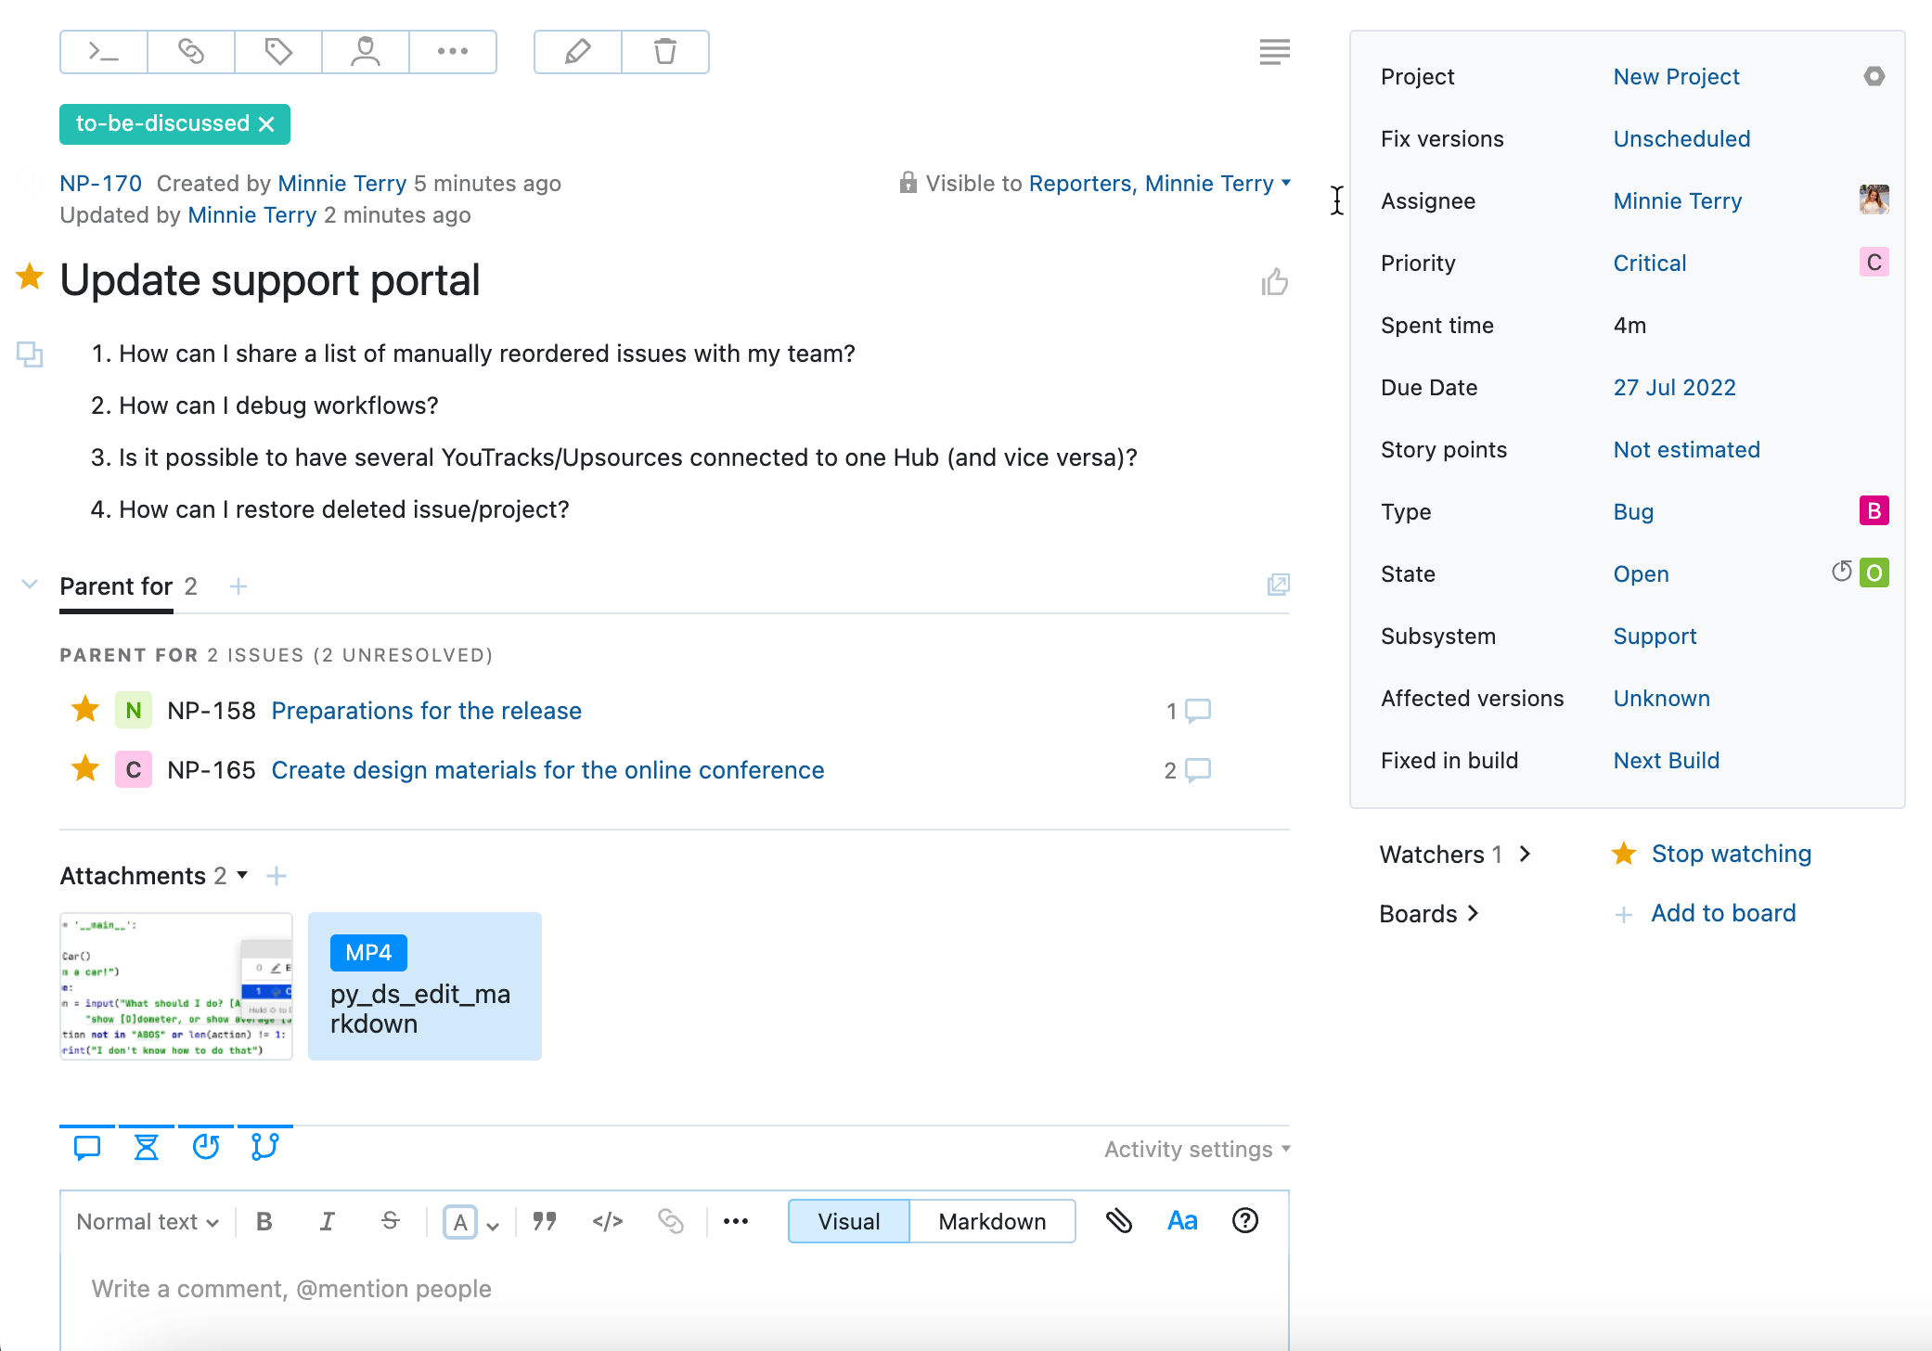Click Stop watching to unwatch the issue

tap(1730, 853)
